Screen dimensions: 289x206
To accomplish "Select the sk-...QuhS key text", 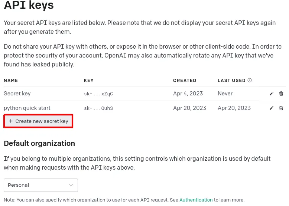I will [98, 108].
